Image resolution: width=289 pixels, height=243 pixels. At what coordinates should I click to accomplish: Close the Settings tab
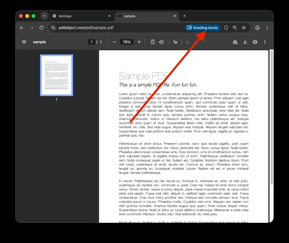coord(109,16)
